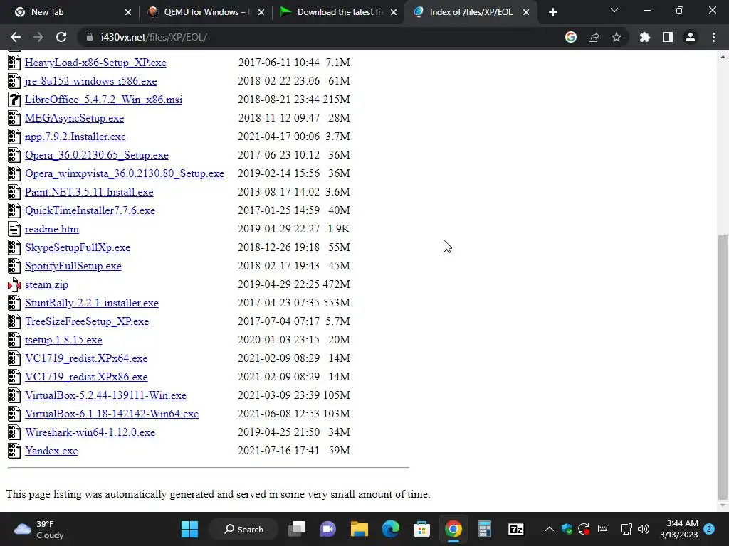
Task: Select the Index of /files/XP/EOL tab
Action: coord(471,12)
